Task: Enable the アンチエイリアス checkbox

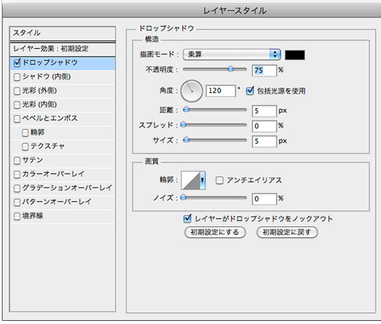Action: [x=219, y=181]
